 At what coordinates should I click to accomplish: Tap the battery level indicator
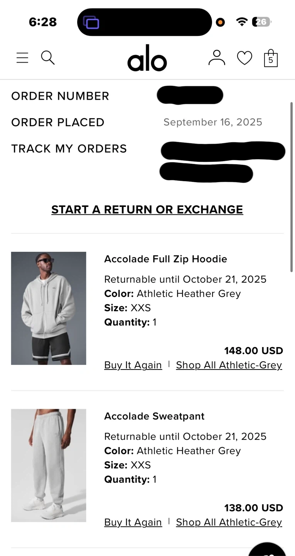click(261, 22)
